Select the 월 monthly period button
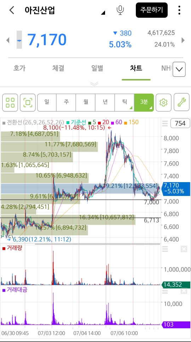191x342 pixels. coord(86,102)
